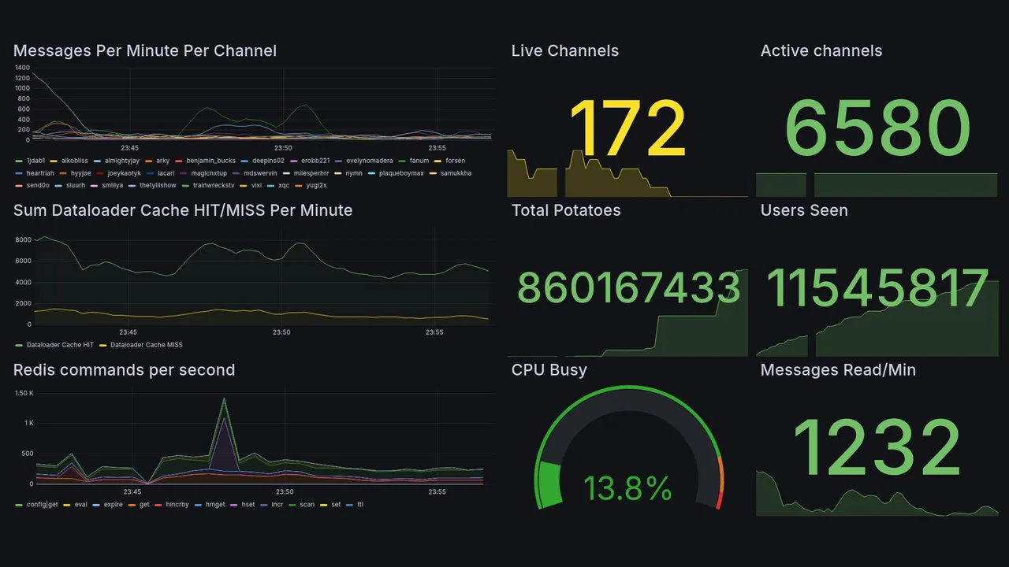Select milesperhrr in the channel legend
Image resolution: width=1009 pixels, height=567 pixels.
[x=311, y=173]
